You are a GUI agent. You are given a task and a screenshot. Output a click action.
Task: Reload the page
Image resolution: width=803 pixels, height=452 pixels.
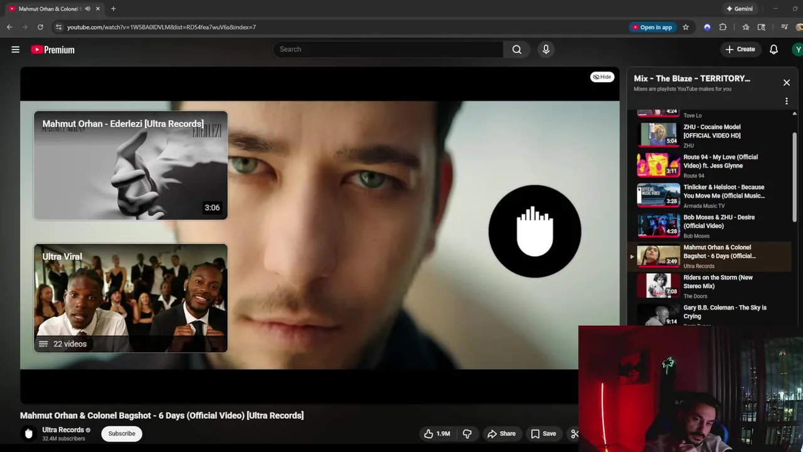(40, 27)
